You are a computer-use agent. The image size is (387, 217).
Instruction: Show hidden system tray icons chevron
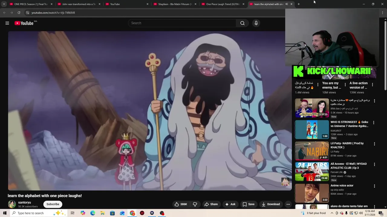332,213
